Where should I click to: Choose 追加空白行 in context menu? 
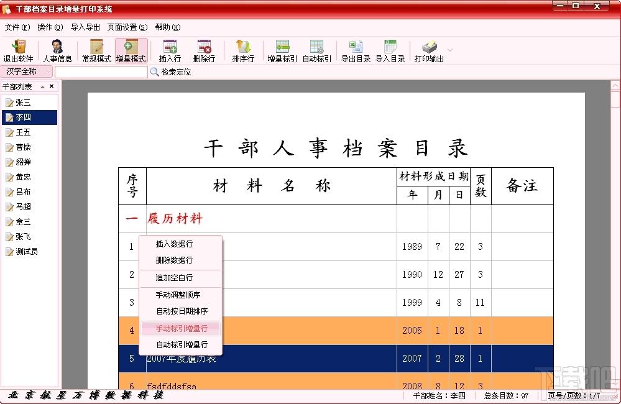(x=181, y=278)
